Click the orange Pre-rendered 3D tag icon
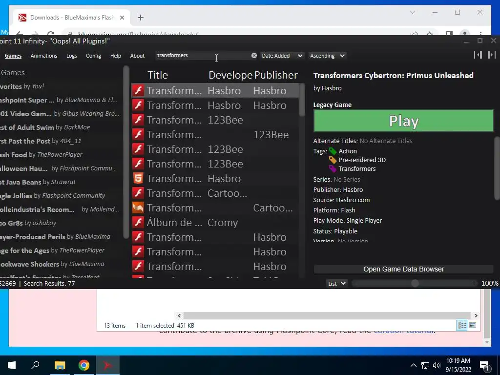The height and width of the screenshot is (375, 500). [x=333, y=160]
